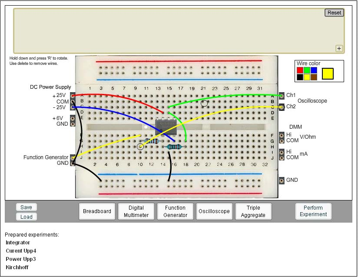Click the right-side GND terminal
358x277 pixels.
click(x=282, y=180)
